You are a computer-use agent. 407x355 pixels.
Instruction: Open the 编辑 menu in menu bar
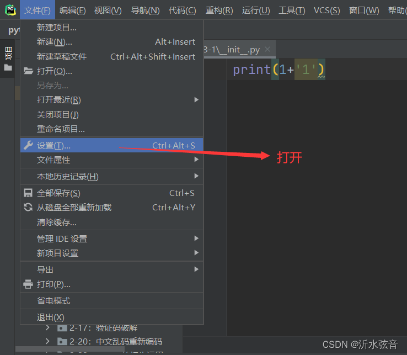pos(72,10)
